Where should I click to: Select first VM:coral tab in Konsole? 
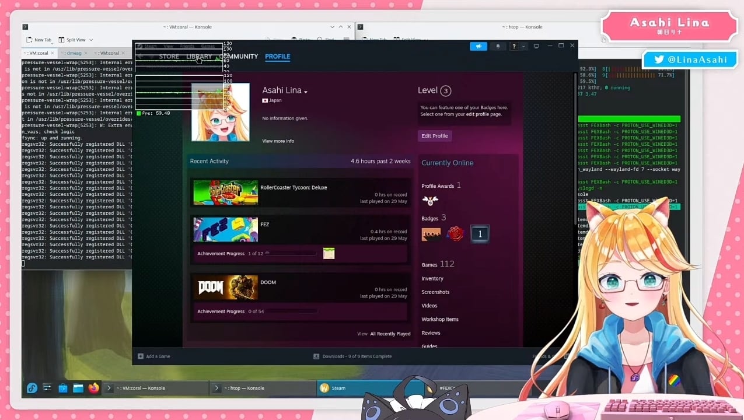(x=39, y=53)
